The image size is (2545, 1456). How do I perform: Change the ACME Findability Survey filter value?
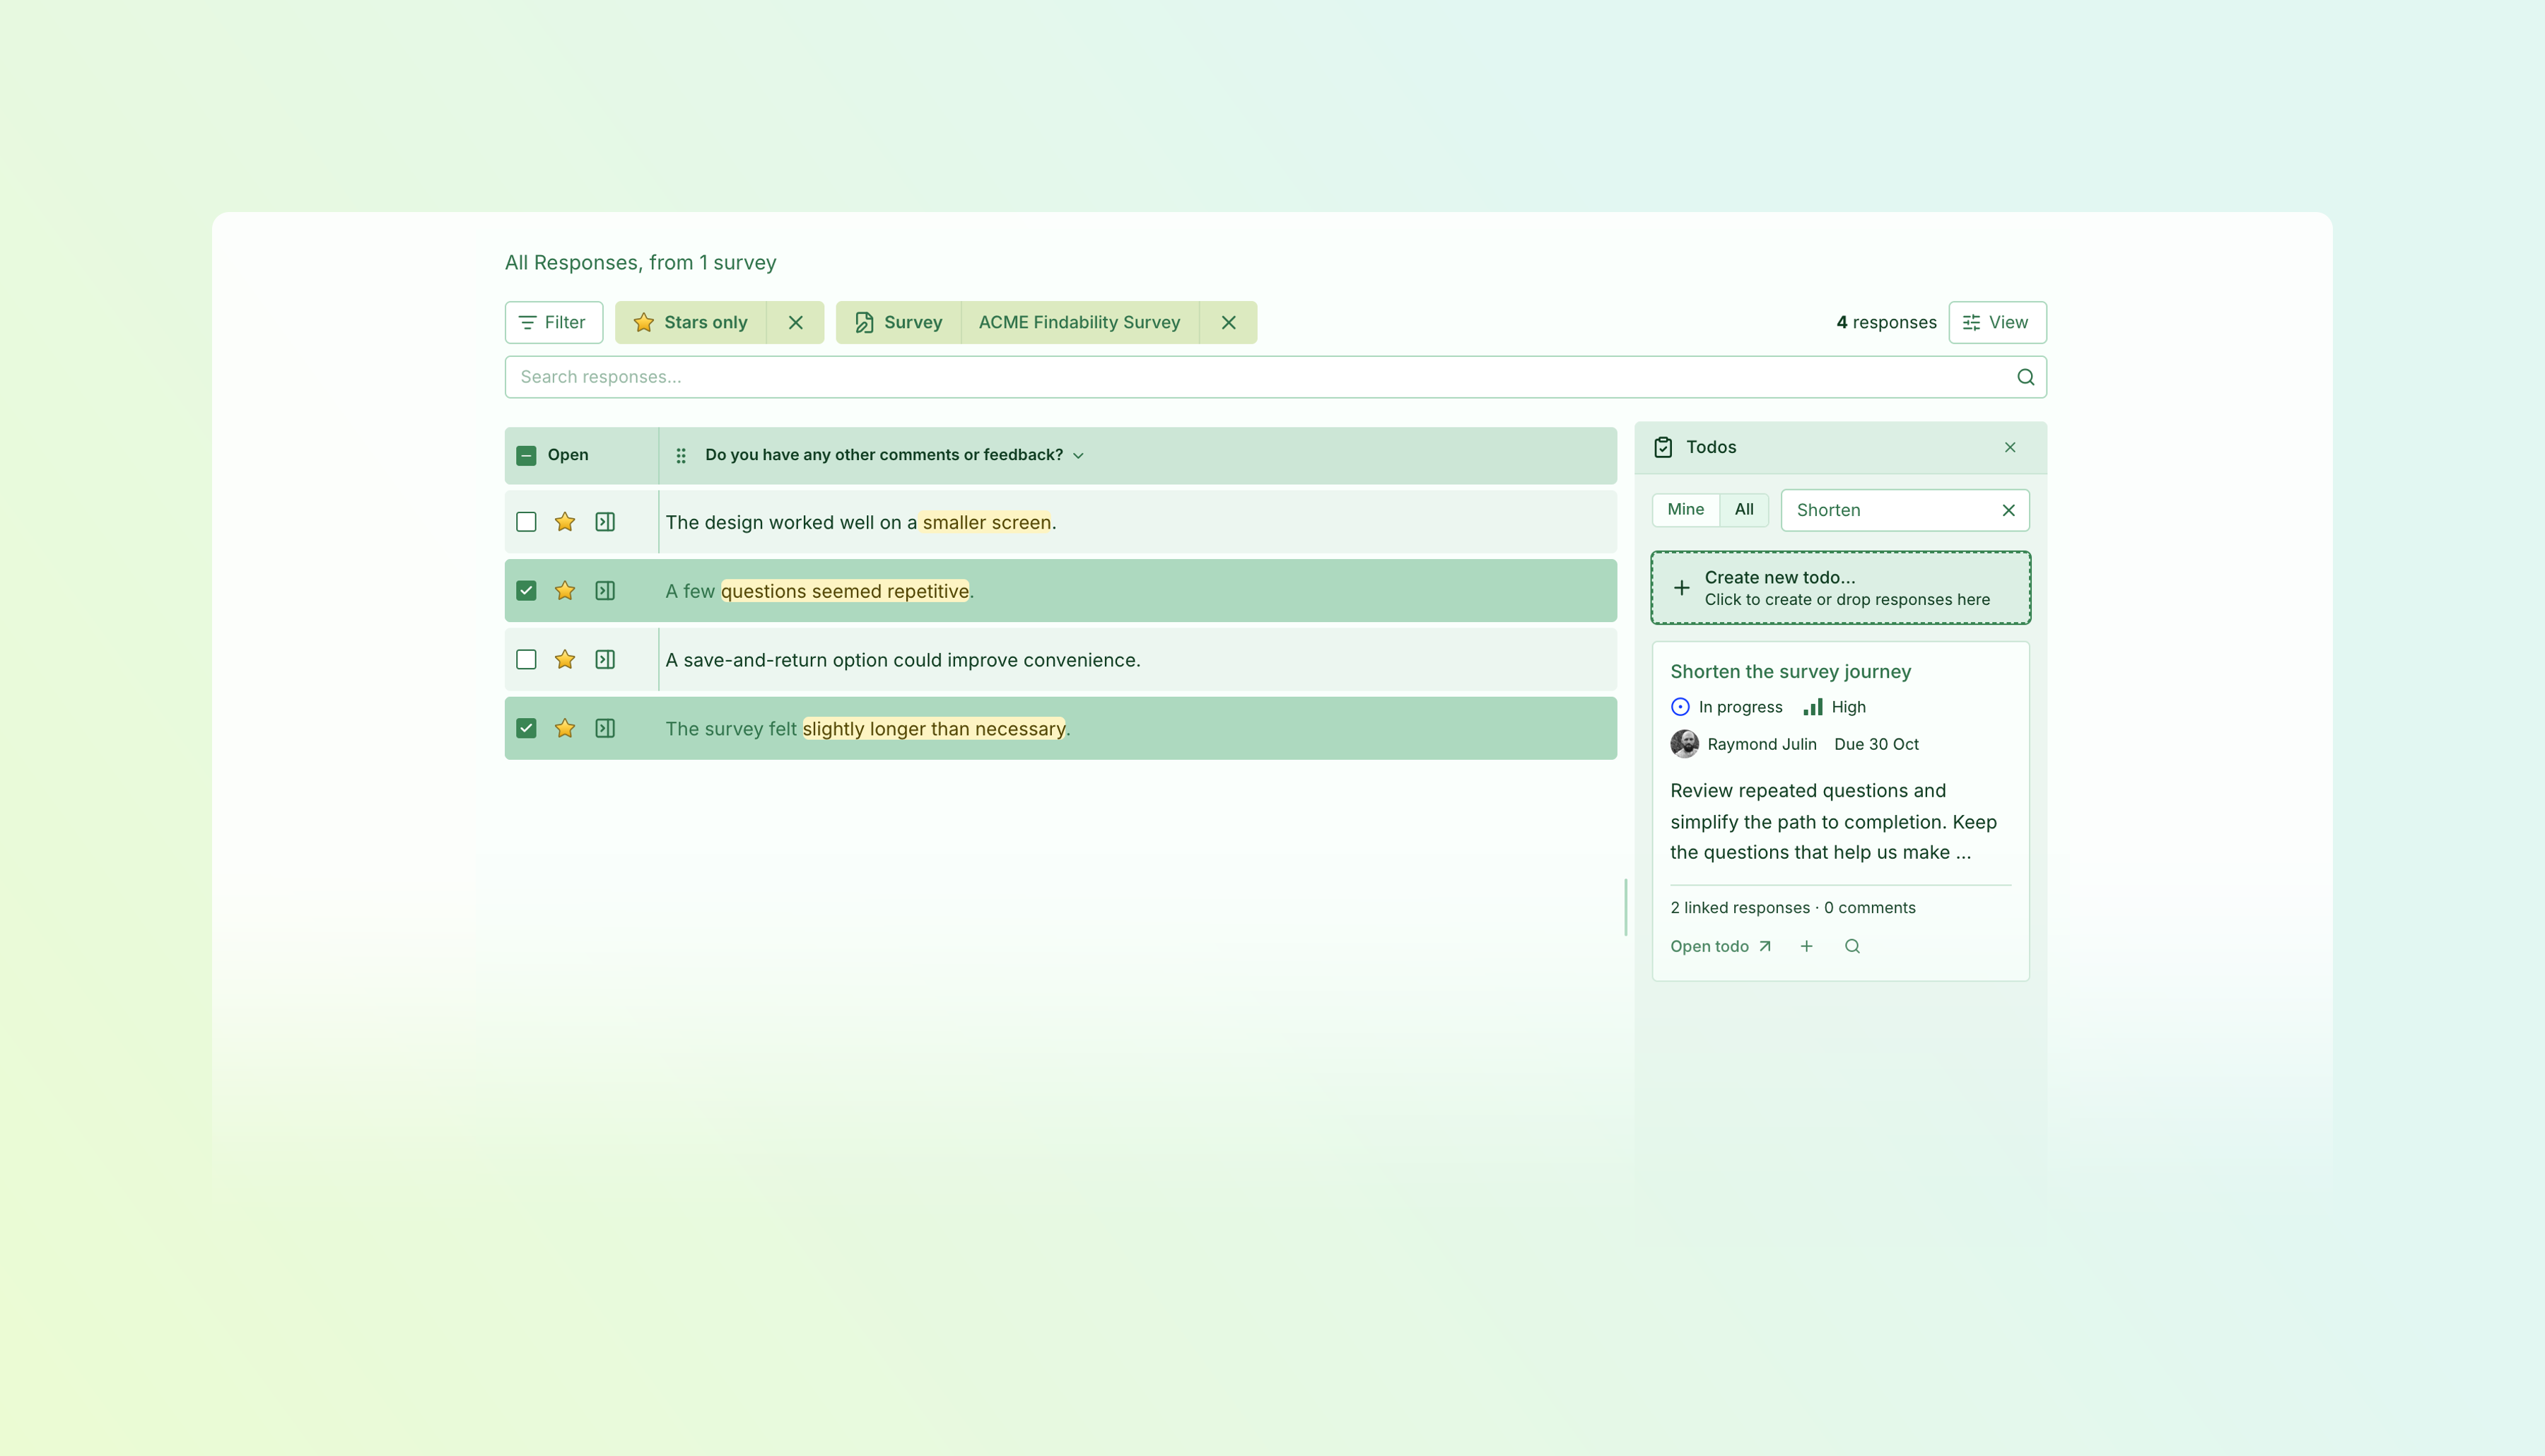tap(1080, 322)
